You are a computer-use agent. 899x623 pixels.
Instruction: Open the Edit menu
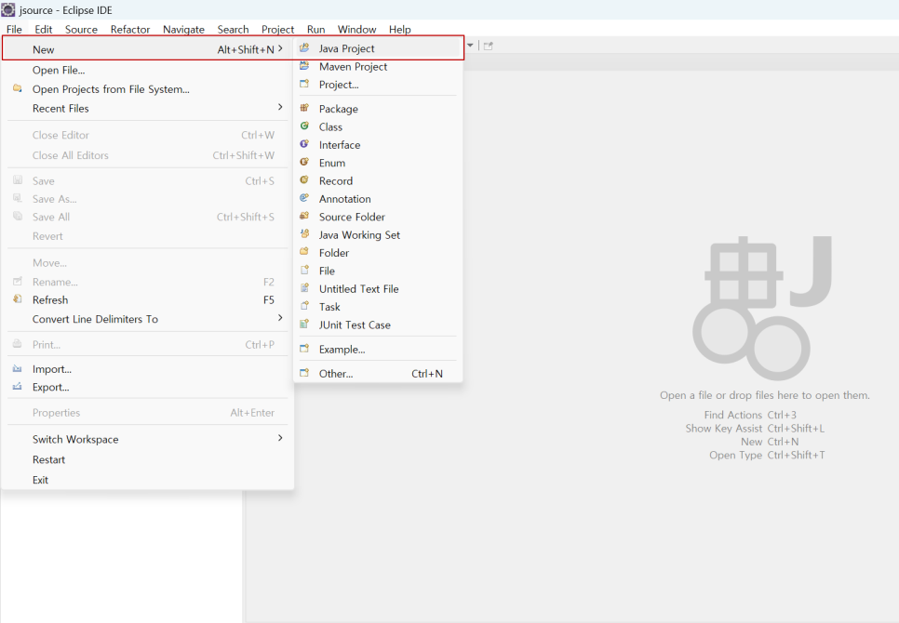pyautogui.click(x=44, y=29)
